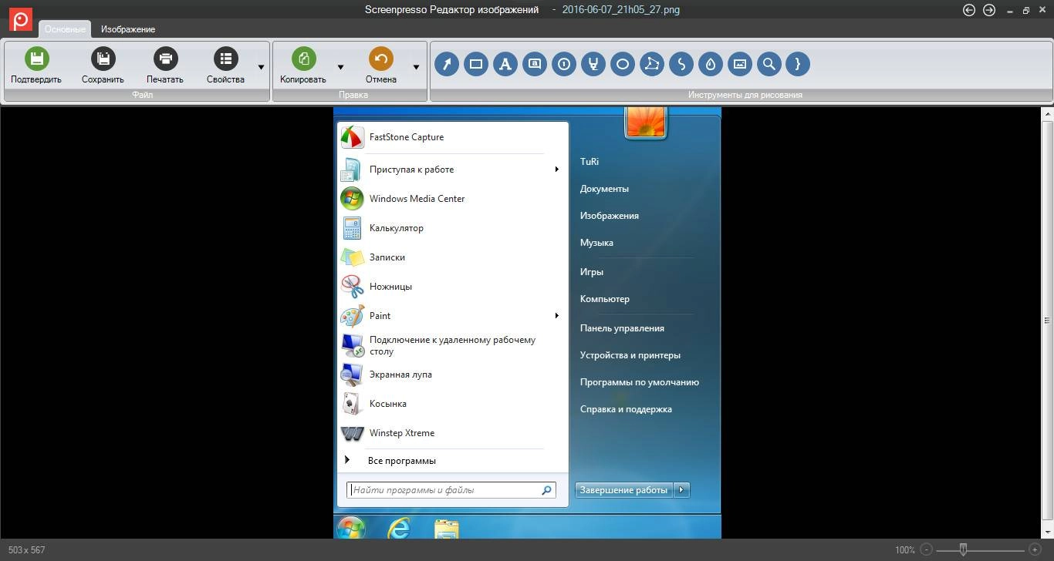Select the Arrow drawing tool
Screen dimensions: 1054x561
[x=447, y=64]
